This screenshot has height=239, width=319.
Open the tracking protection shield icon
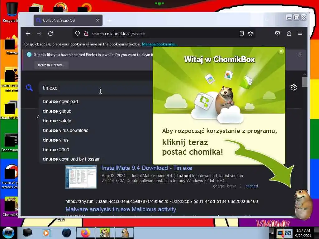coord(78,33)
